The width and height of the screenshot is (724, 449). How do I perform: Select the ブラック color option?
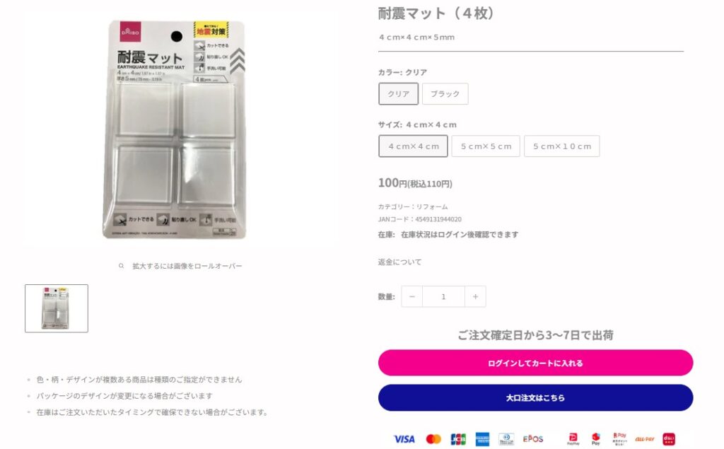tap(445, 93)
